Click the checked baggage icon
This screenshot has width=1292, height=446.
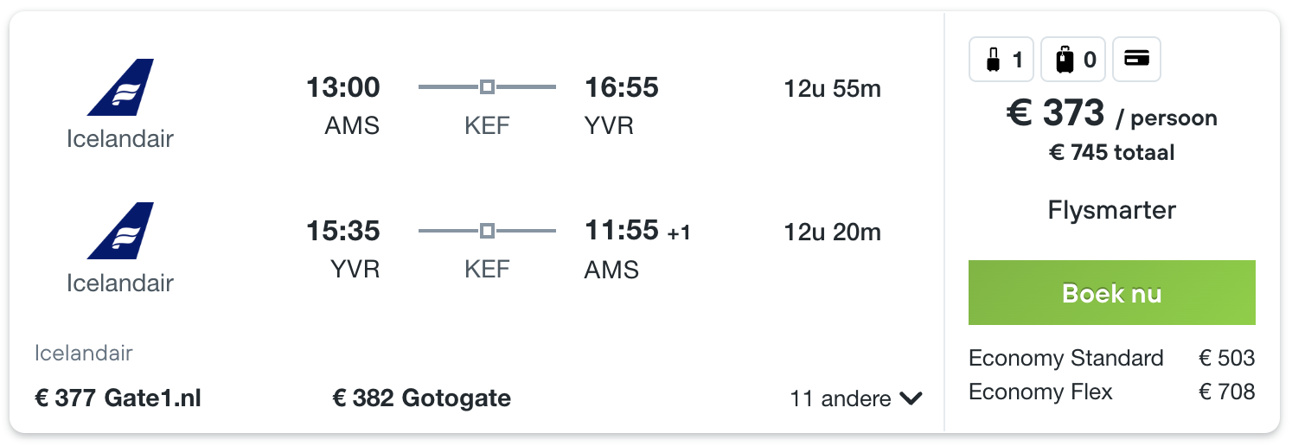coord(1065,60)
